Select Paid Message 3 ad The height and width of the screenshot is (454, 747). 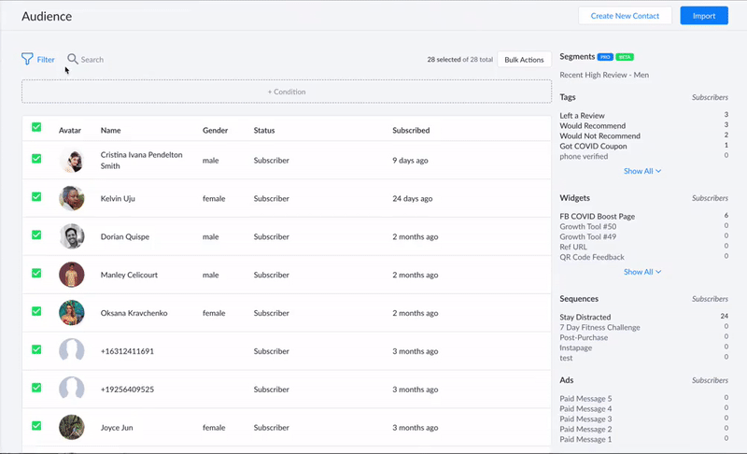(x=585, y=419)
